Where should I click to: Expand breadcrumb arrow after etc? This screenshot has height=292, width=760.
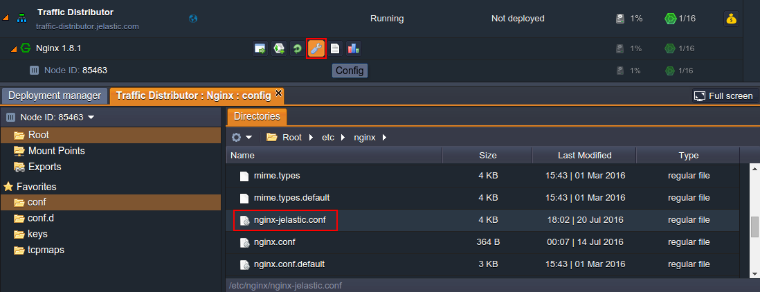[x=343, y=138]
